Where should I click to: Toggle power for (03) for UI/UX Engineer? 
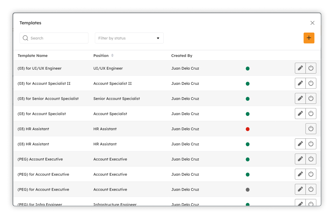tap(311, 68)
